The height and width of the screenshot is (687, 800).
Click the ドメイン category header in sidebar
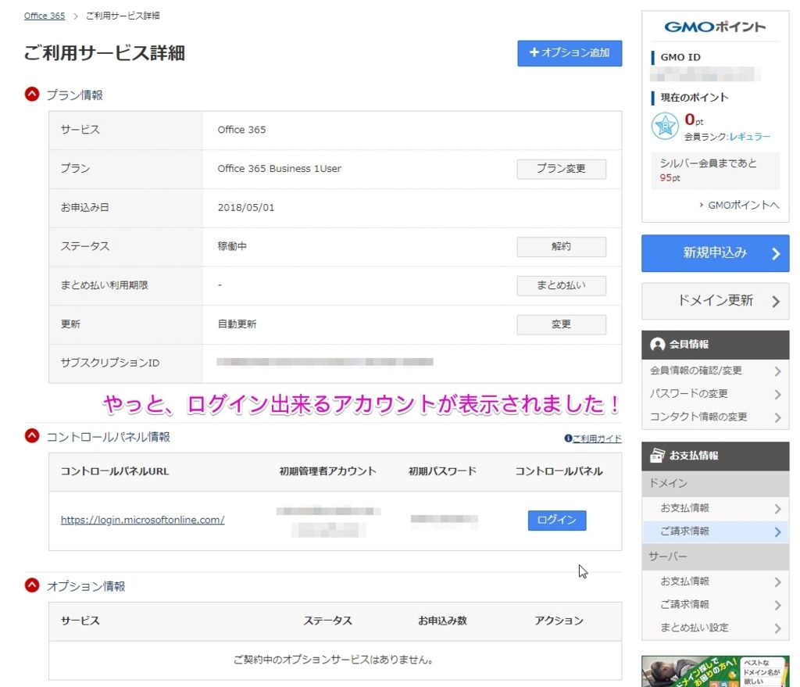pyautogui.click(x=715, y=483)
